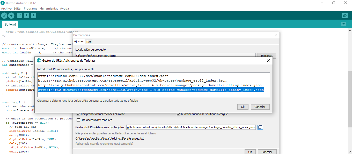
Task: Click the package_esp32_index.json URL line
Action: 132,80
